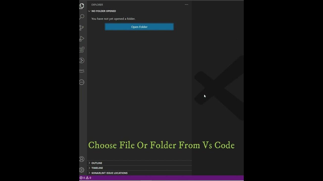Image resolution: width=323 pixels, height=181 pixels.
Task: Expand the SonarLint Issue Locations section
Action: (x=139, y=173)
